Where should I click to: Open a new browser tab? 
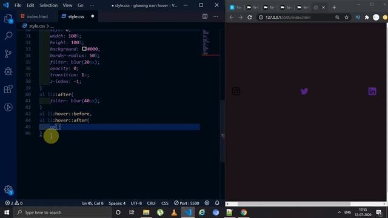(334, 7)
